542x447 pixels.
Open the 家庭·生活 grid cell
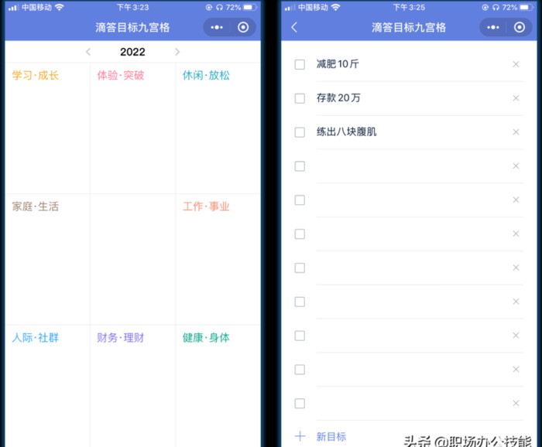pyautogui.click(x=48, y=259)
